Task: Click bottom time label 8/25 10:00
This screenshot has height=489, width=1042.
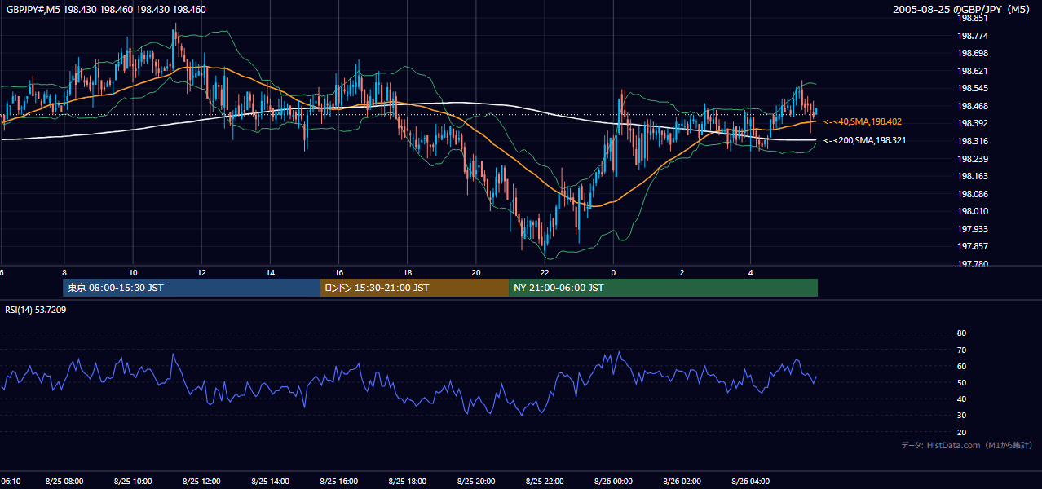Action: pyautogui.click(x=133, y=482)
